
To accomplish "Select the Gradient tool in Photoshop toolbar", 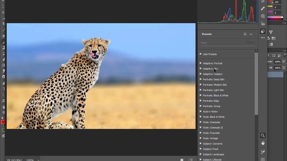I will 3,65.
